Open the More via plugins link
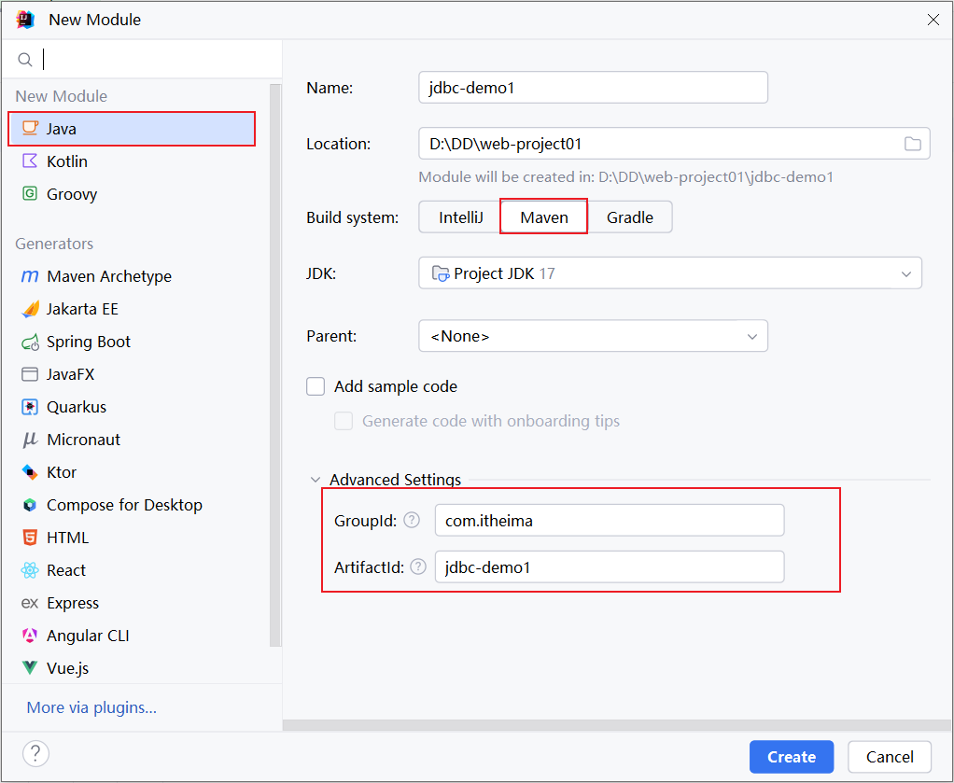Screen dimensions: 954x783 91,707
